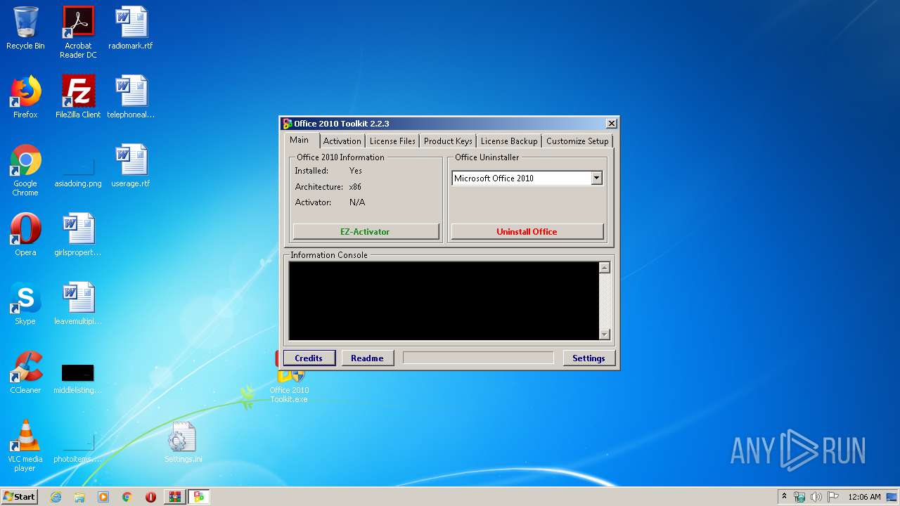Open the Start menu
Viewport: 900px width, 506px height.
pyautogui.click(x=19, y=497)
